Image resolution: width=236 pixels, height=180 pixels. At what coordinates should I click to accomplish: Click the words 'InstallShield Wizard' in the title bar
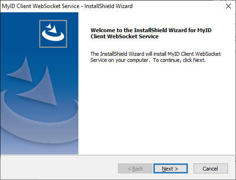(109, 6)
